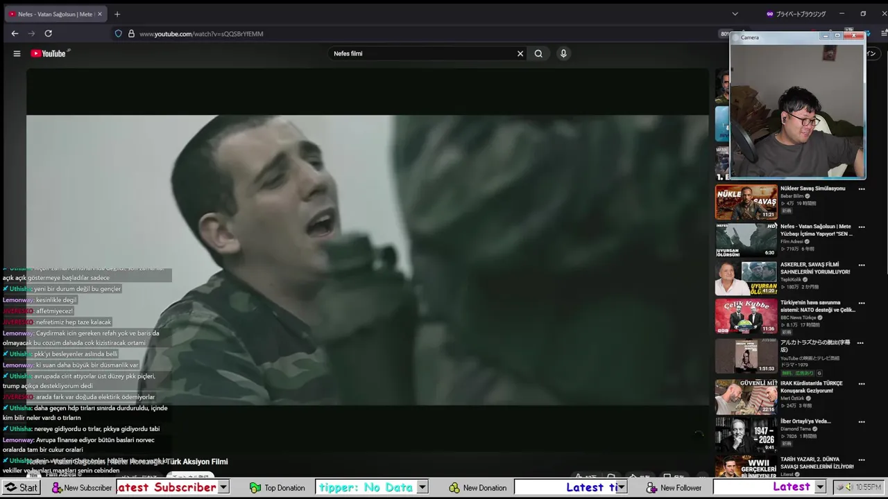Go forward with the browser arrow
Viewport: 888px width, 499px height.
(31, 33)
